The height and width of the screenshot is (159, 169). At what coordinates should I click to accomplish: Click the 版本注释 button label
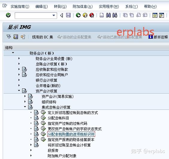(161, 37)
